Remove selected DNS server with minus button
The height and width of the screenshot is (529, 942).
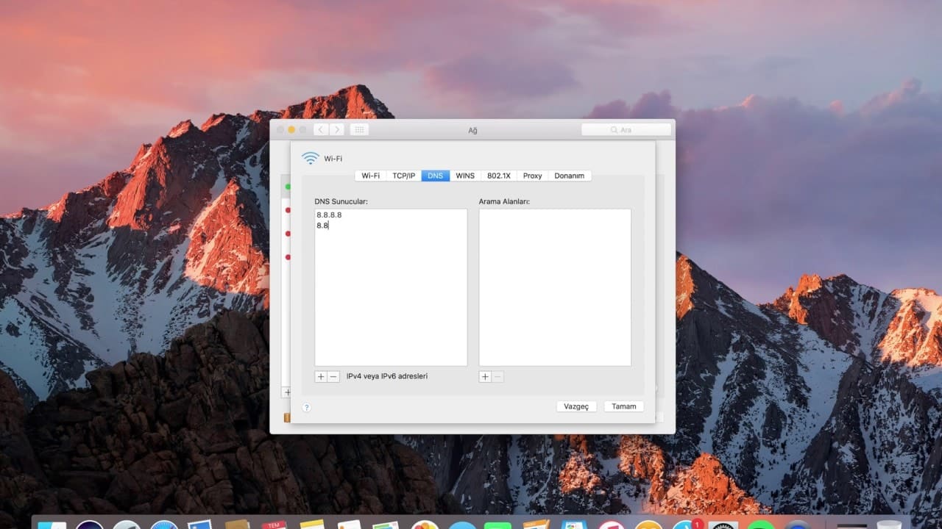pyautogui.click(x=333, y=376)
